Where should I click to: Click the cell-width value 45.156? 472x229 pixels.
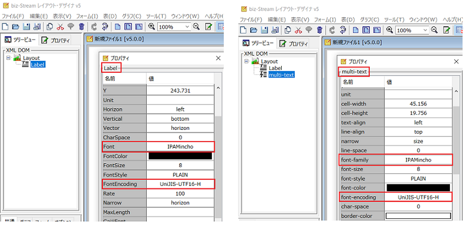418,104
